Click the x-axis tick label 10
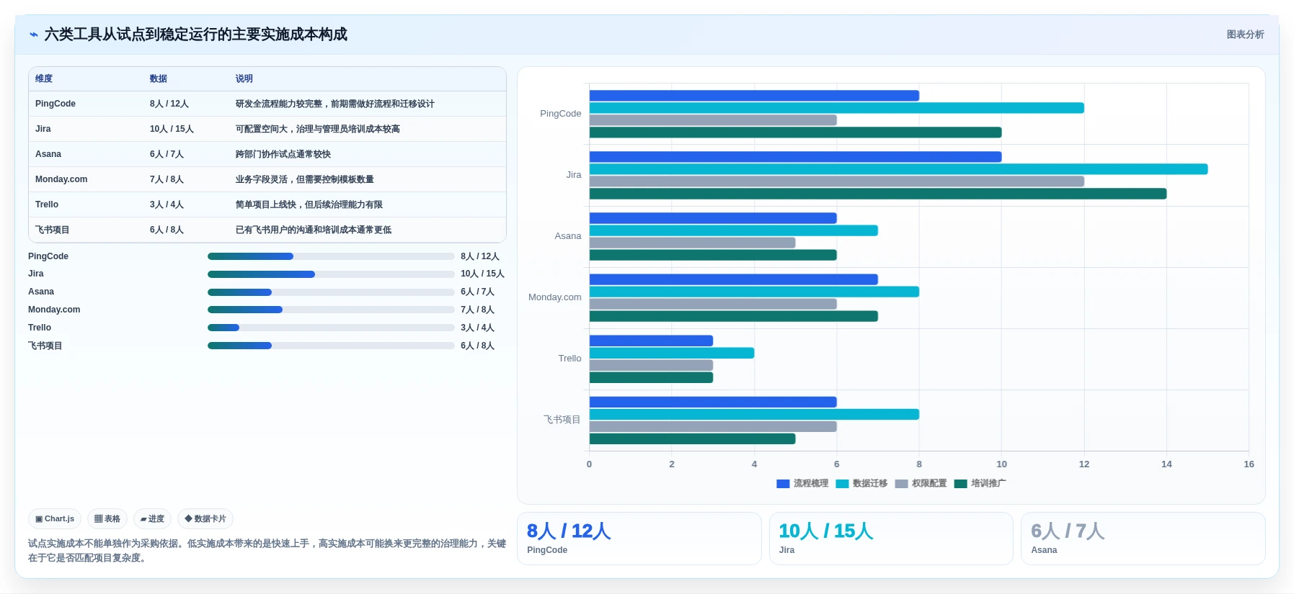Screen dimensions: 1294x594 point(1001,464)
